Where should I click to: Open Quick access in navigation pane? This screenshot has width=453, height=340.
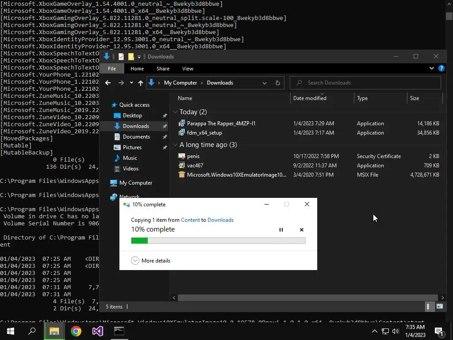point(134,105)
